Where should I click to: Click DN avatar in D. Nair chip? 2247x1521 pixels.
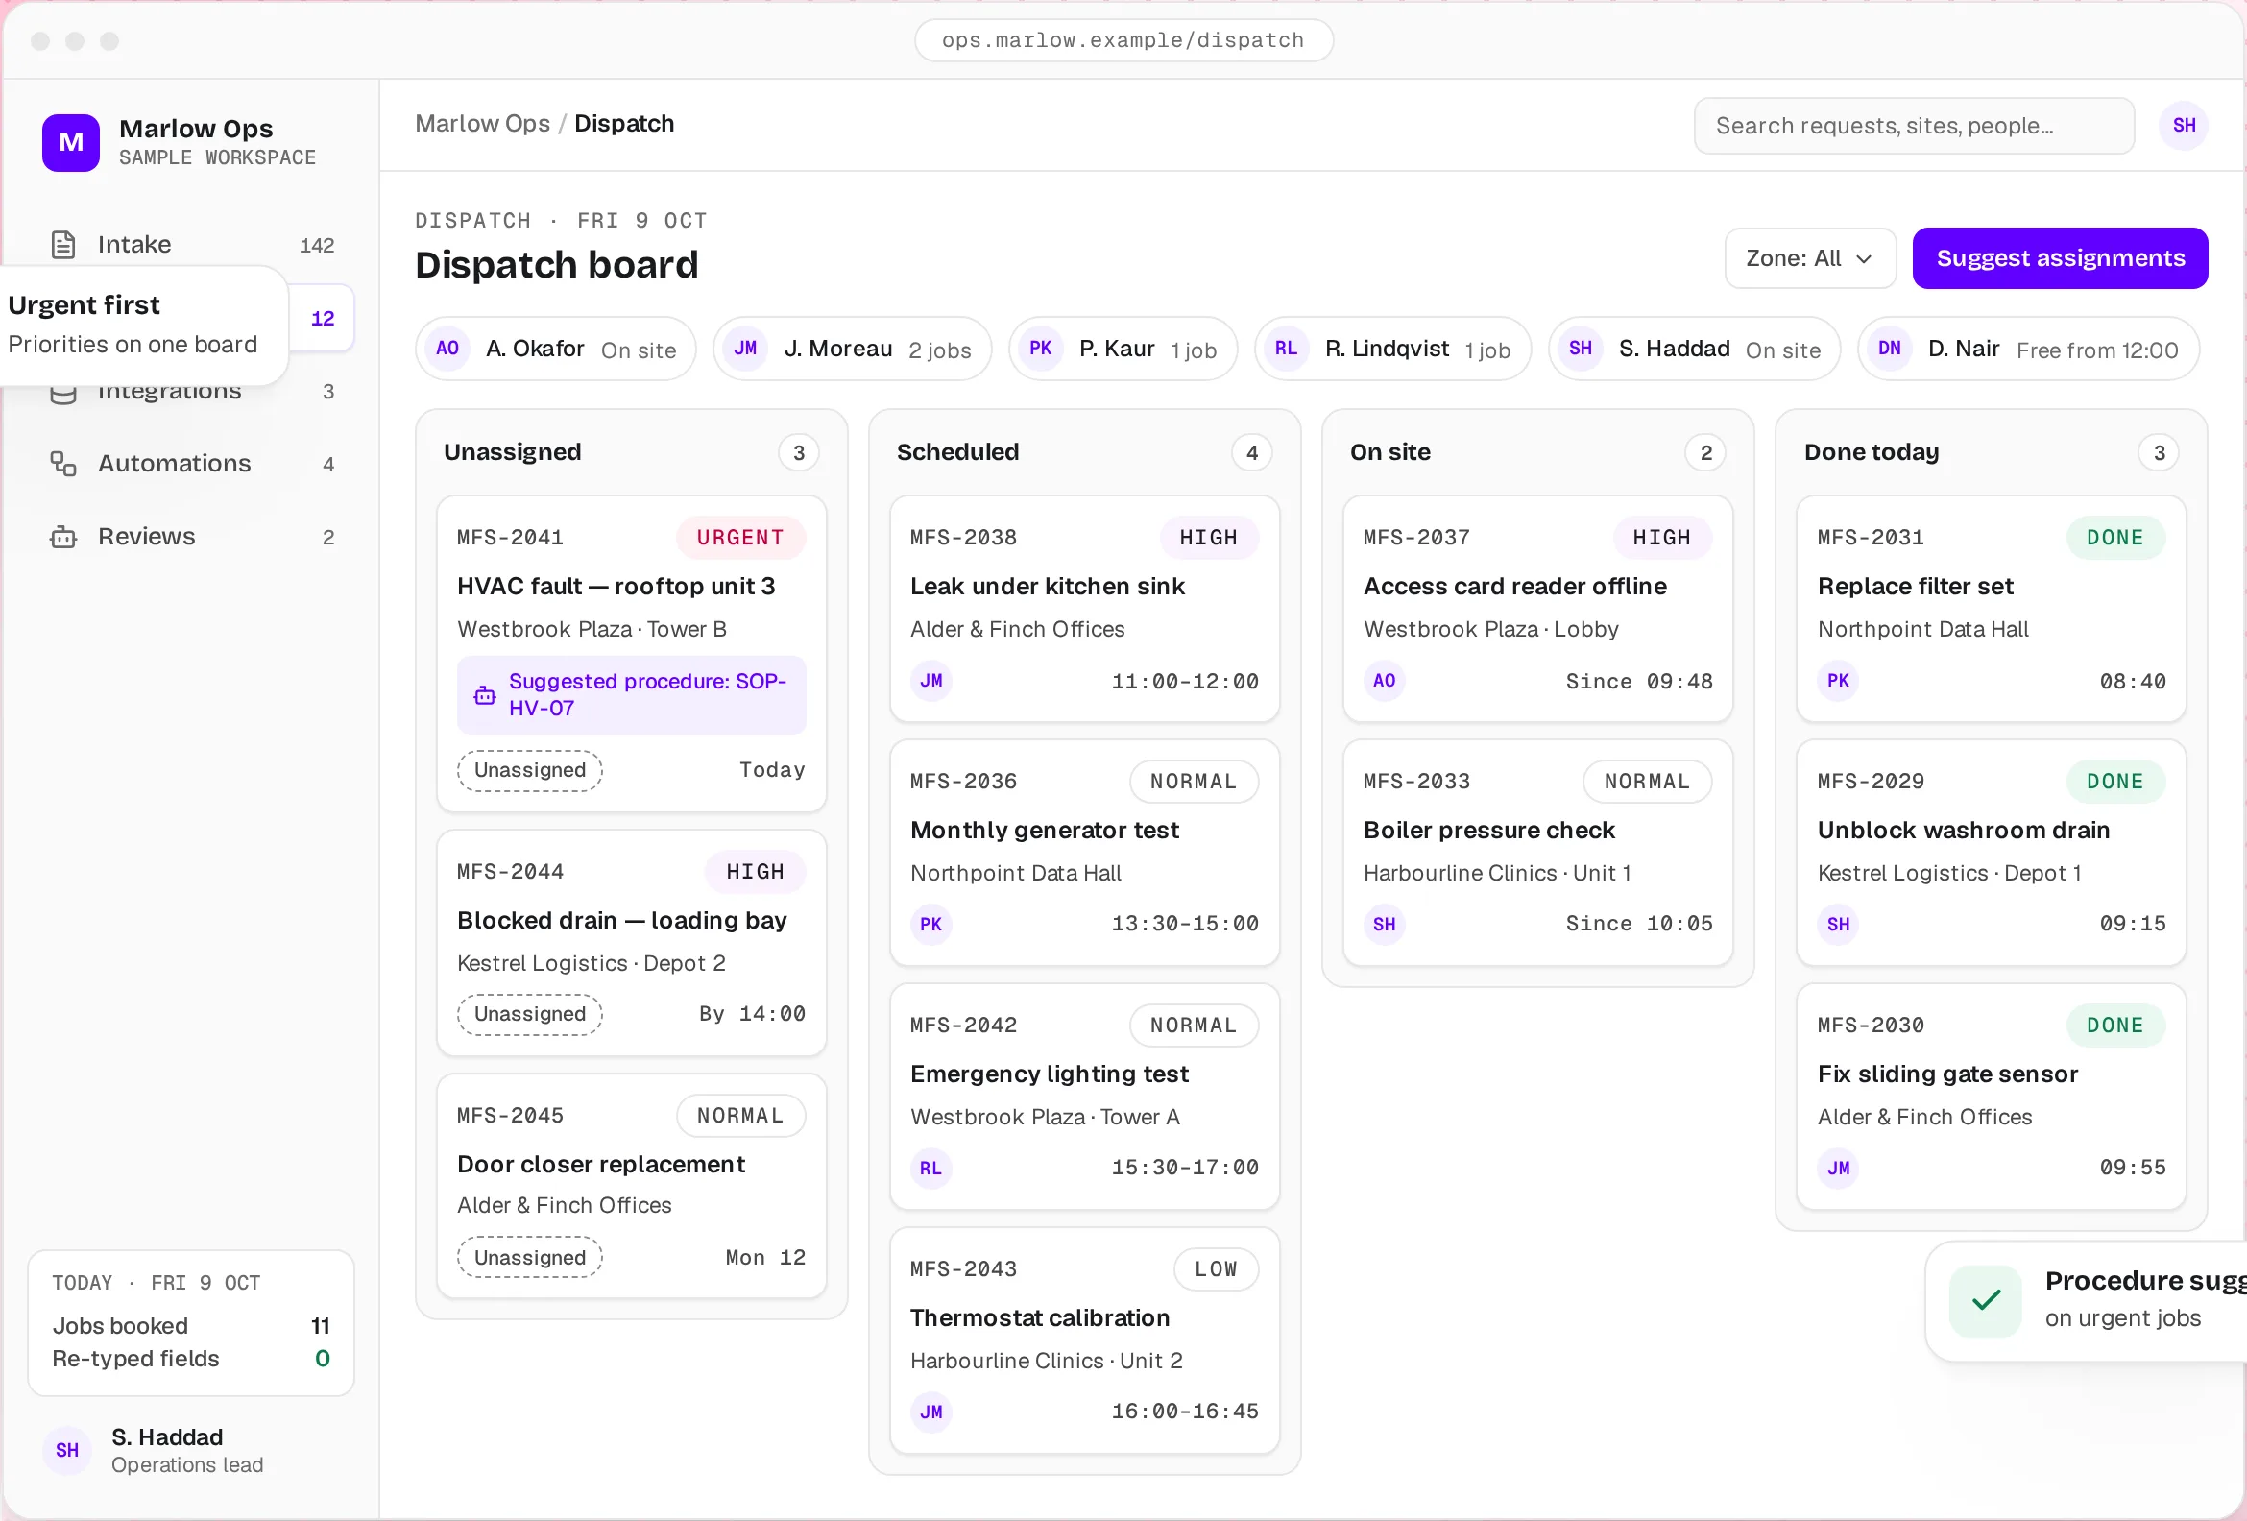coord(1889,350)
